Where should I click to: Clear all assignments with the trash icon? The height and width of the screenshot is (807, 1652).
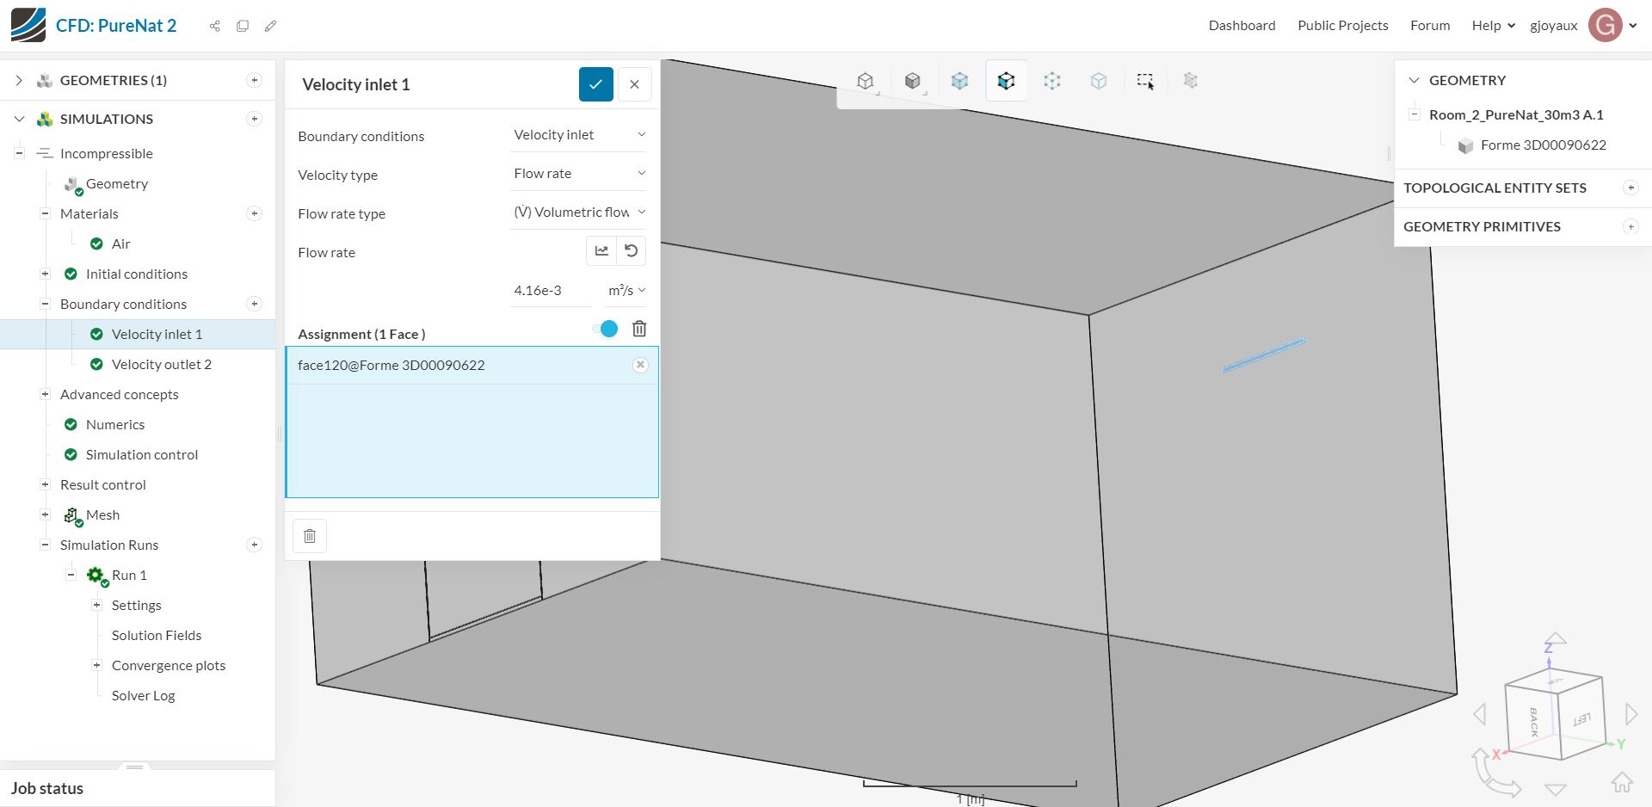639,329
